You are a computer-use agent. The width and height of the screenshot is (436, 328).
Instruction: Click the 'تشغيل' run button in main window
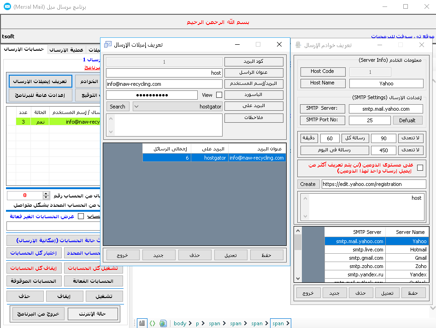click(104, 296)
